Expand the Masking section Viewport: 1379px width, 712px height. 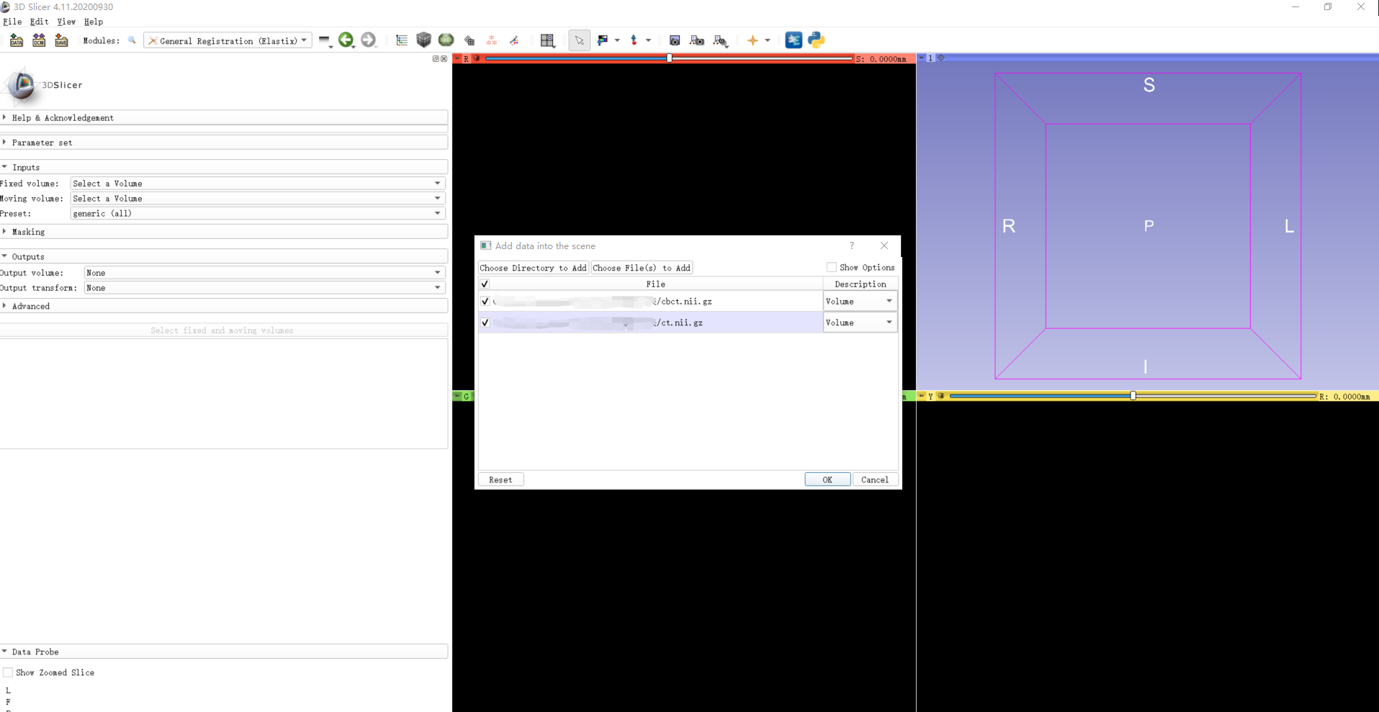(x=28, y=231)
